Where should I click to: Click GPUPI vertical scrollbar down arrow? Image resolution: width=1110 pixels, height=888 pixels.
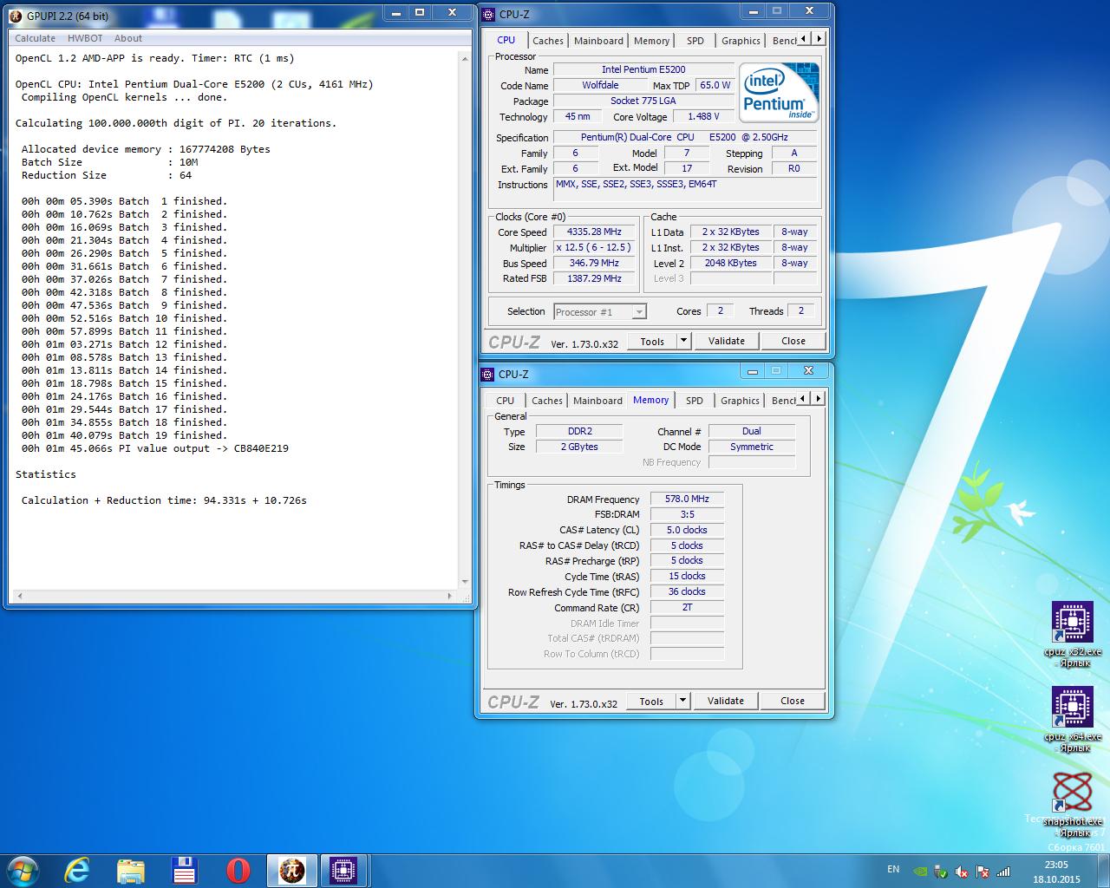coord(465,582)
